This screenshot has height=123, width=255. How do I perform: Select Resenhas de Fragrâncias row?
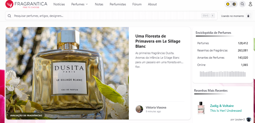coord(223,50)
